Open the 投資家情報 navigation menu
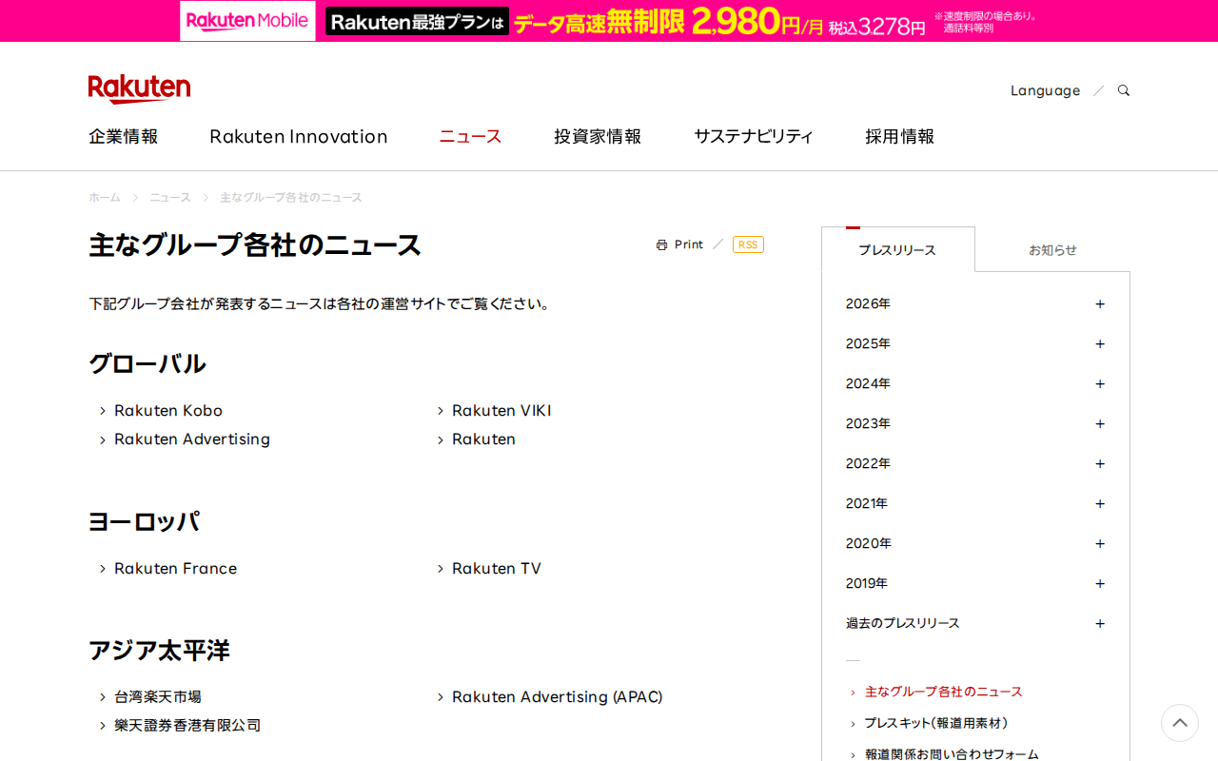 point(597,136)
